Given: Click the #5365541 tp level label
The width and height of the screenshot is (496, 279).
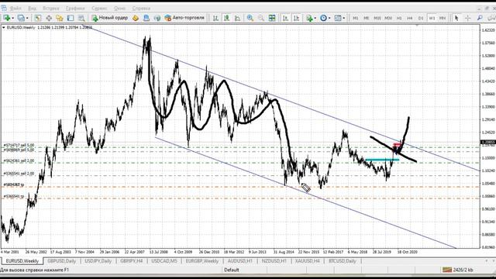Looking at the screenshot, I should click(13, 196).
